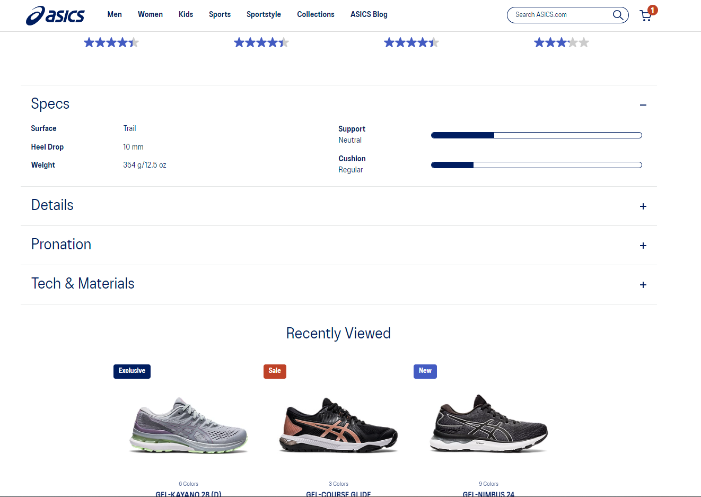Image resolution: width=701 pixels, height=497 pixels.
Task: Click the "Specs" heading text
Action: tap(50, 104)
